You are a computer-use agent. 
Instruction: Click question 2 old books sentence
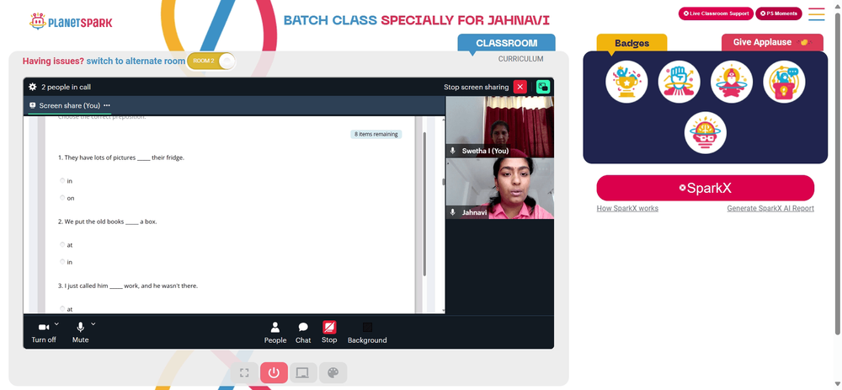click(108, 222)
